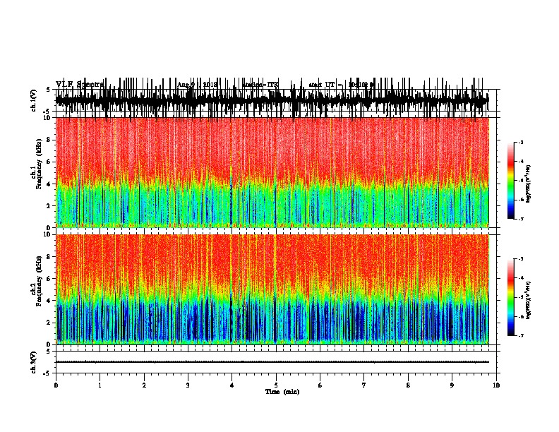Click the ch.2 colorbar log(PSD) label
The image size is (559, 432).
pos(528,301)
